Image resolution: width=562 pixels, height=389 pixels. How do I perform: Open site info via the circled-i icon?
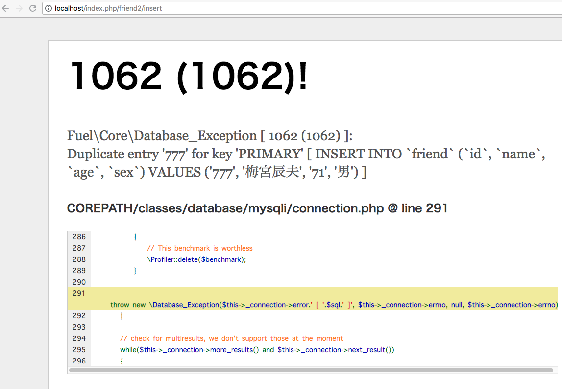(x=48, y=8)
